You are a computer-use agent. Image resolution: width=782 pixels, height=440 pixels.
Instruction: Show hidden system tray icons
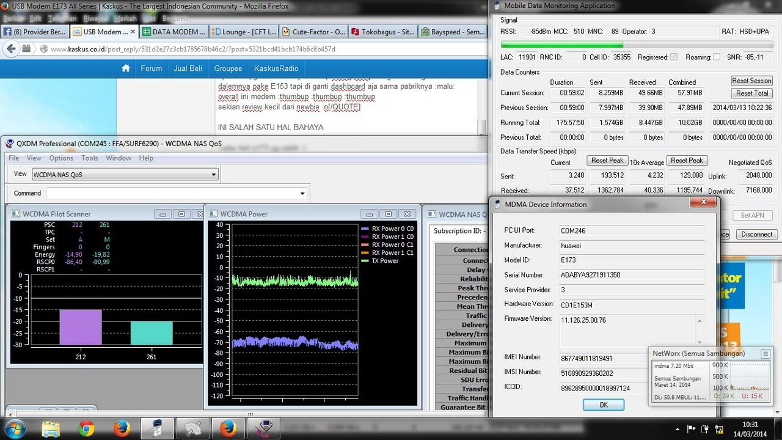(x=676, y=428)
